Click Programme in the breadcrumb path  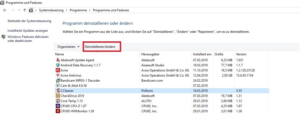(78, 10)
